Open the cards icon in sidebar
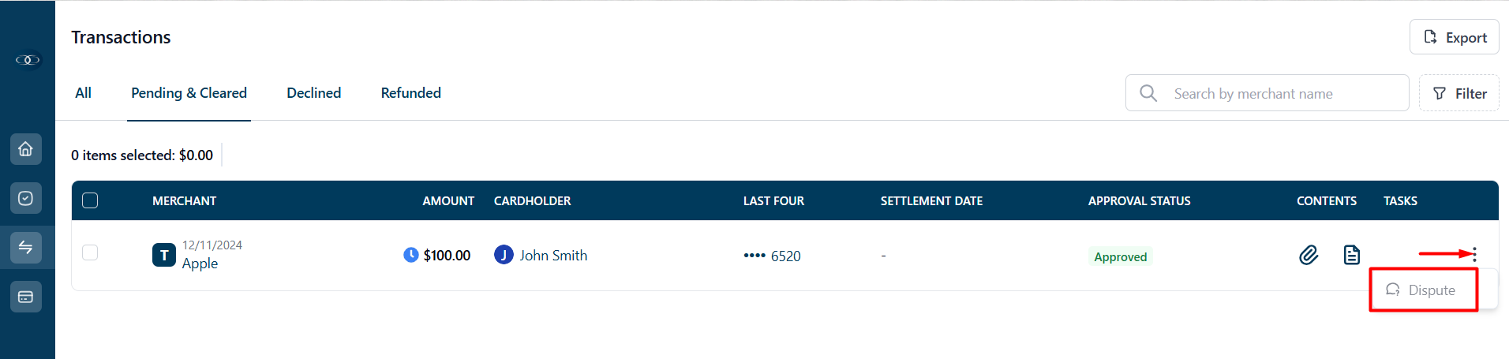This screenshot has height=359, width=1509. point(26,297)
